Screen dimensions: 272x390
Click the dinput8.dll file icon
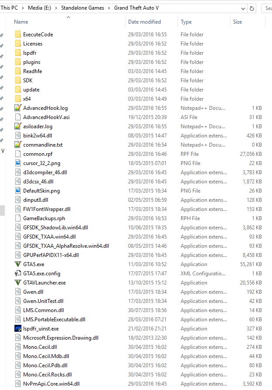(x=18, y=200)
